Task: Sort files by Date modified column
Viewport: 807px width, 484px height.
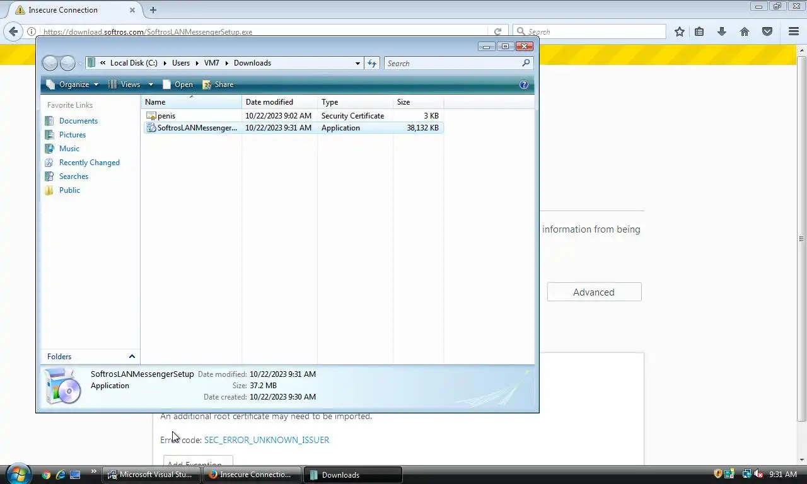Action: [280, 102]
